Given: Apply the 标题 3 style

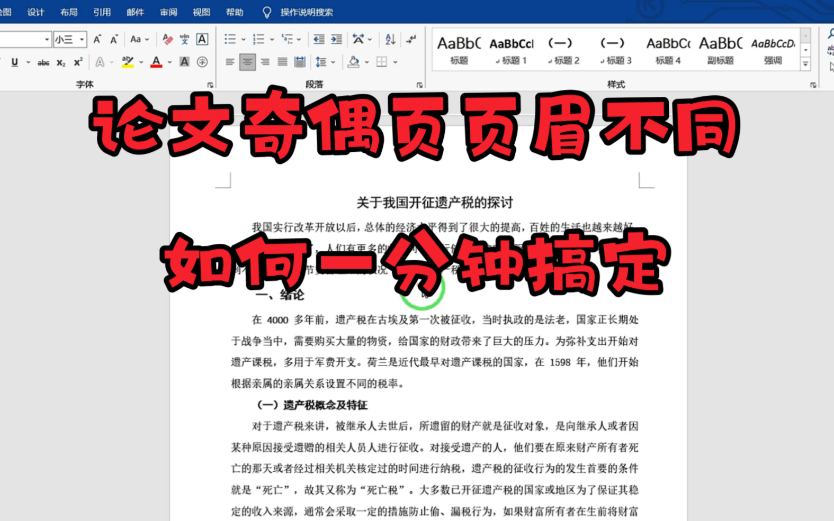Looking at the screenshot, I should pos(616,50).
